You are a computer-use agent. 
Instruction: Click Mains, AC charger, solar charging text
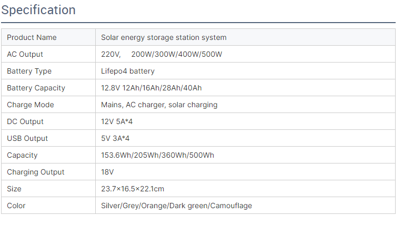tap(159, 105)
